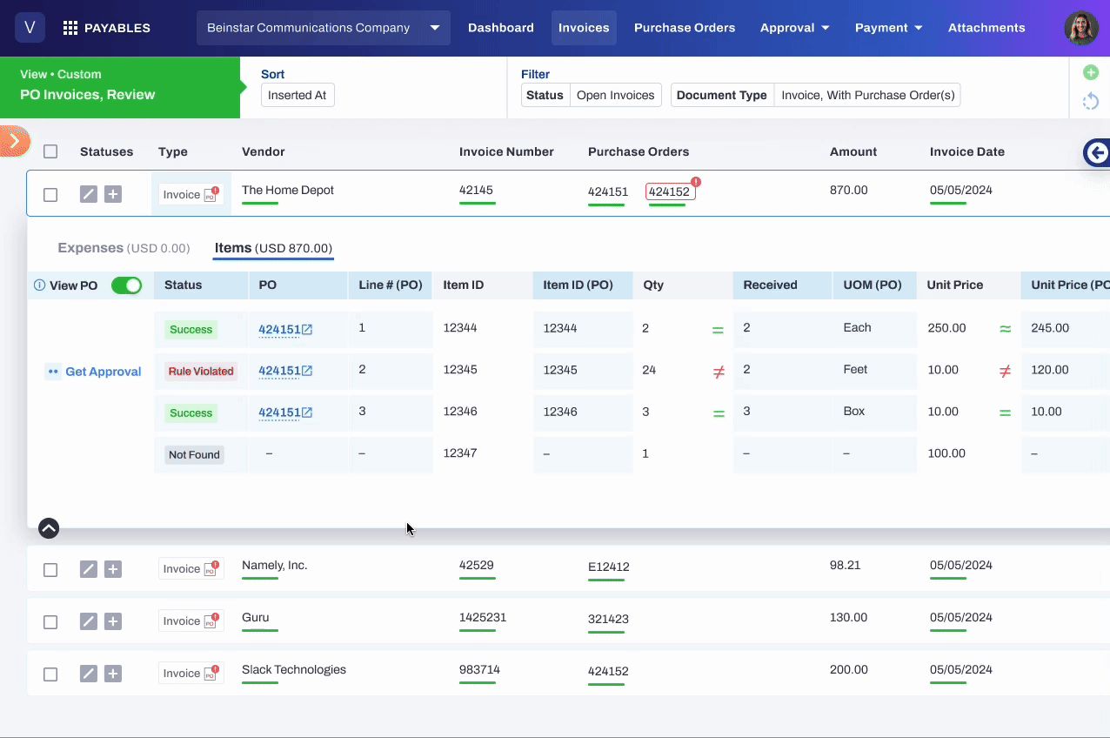Open Attachments in top navigation
The image size is (1110, 738).
point(986,28)
